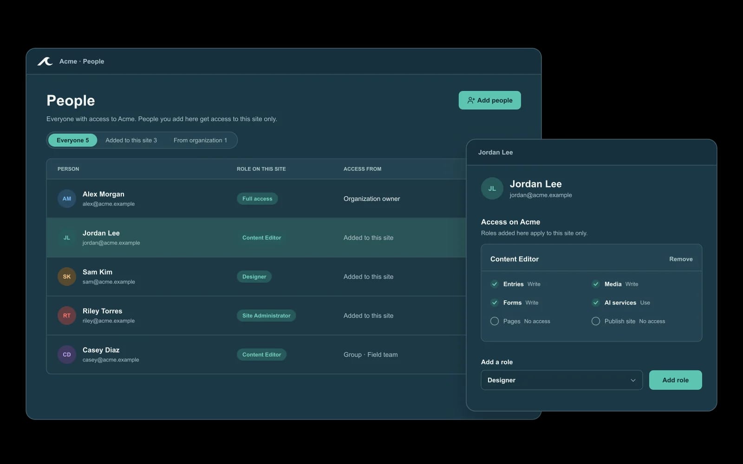Click the Organization owner access text

[372, 199]
